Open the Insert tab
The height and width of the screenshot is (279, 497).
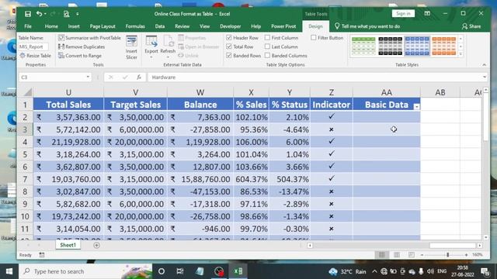pos(74,26)
